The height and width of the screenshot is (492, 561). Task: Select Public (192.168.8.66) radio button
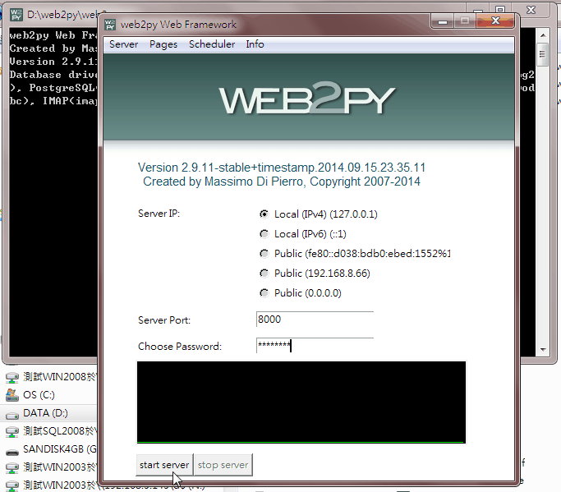[264, 273]
